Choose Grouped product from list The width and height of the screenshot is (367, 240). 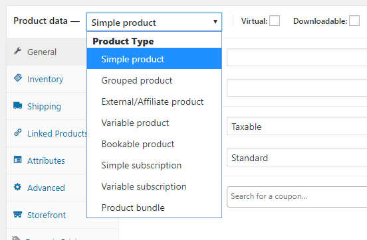(154, 80)
